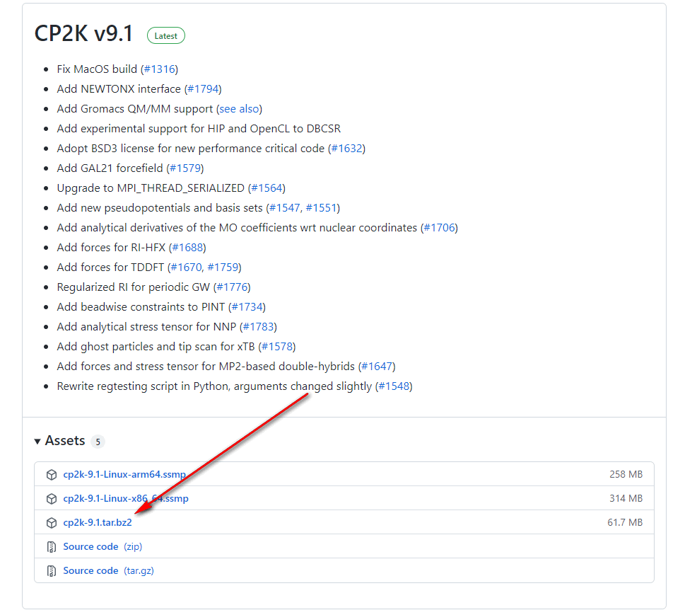Open #1776 periodic GW link

[232, 287]
